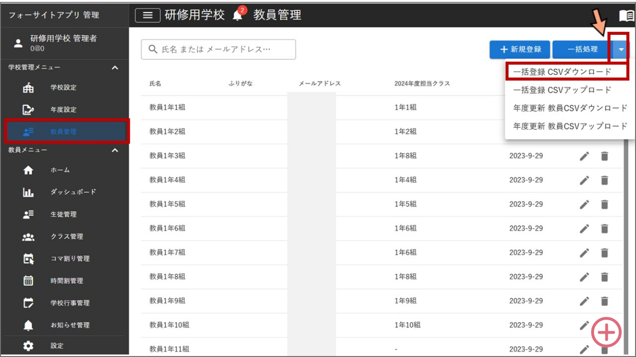Click the administrator user avatar icon
This screenshot has width=636, height=357.
point(18,43)
